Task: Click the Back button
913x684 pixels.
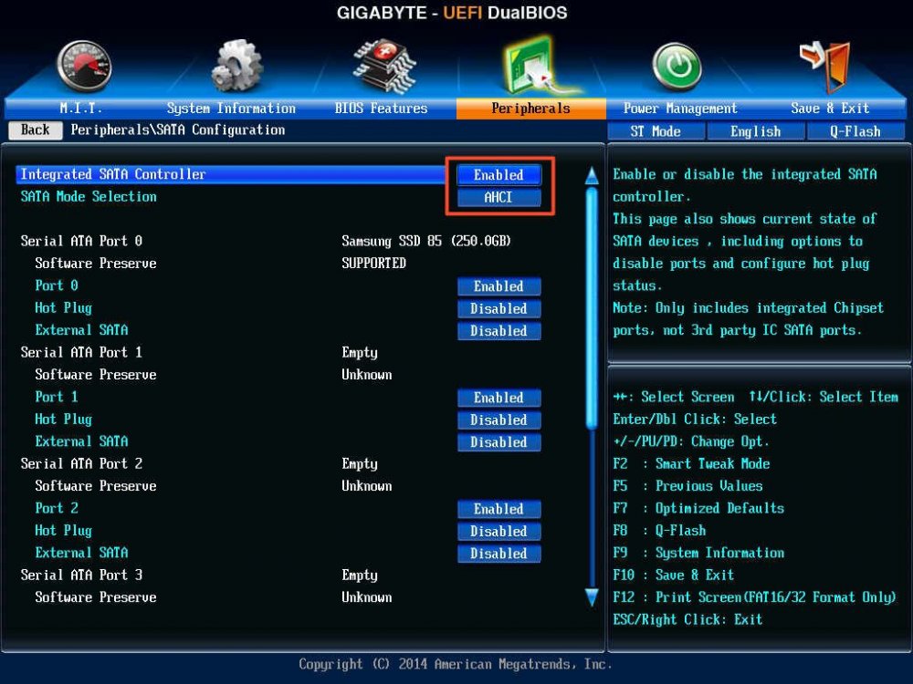Action: [x=35, y=130]
